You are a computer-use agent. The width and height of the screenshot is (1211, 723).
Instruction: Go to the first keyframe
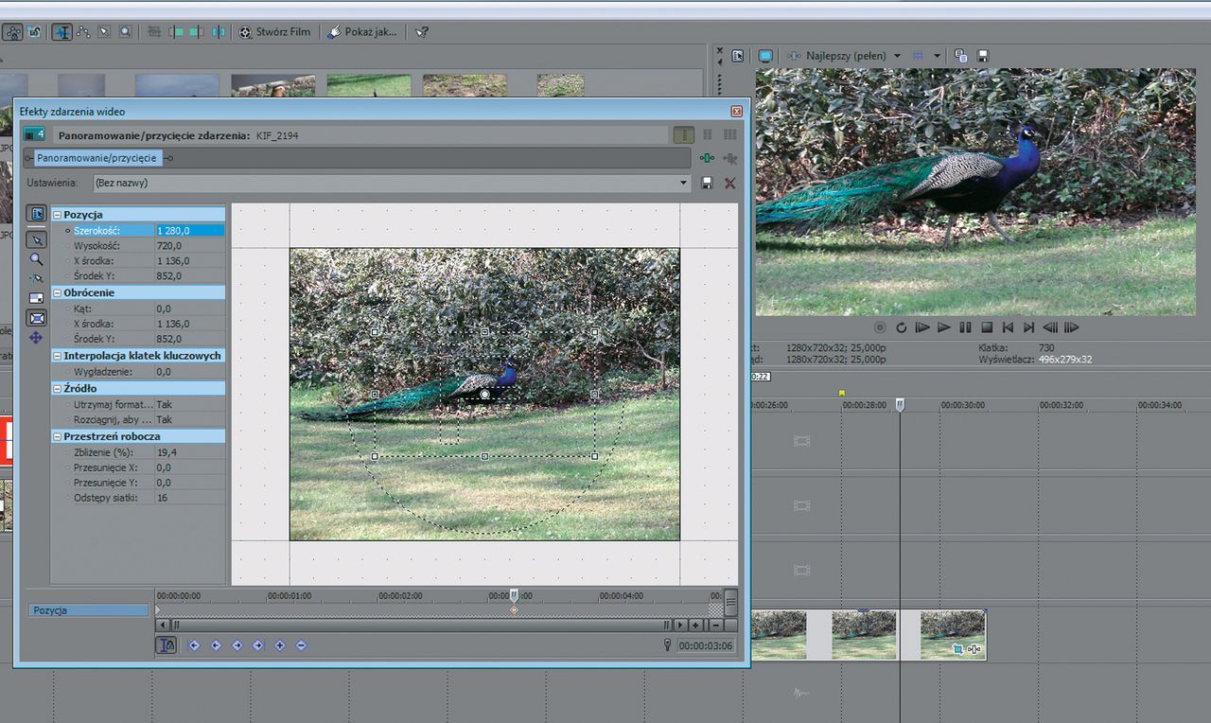(194, 645)
